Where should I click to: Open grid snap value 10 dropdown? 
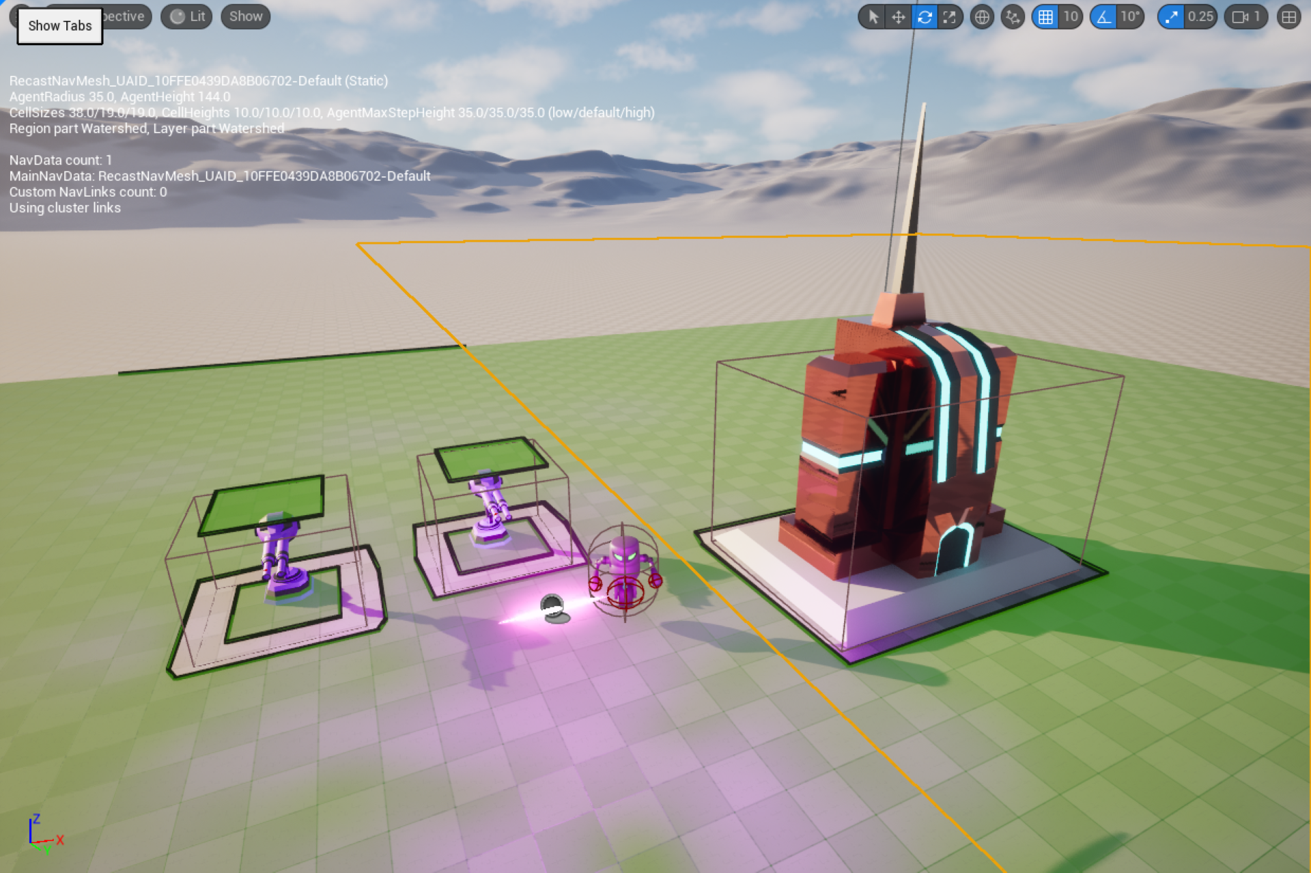(1071, 17)
